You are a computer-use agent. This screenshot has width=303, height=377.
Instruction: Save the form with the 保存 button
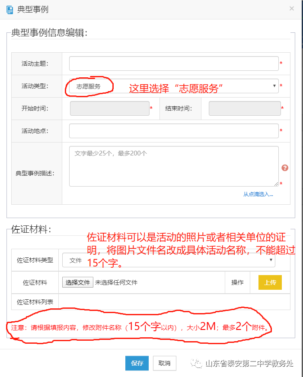pyautogui.click(x=137, y=363)
